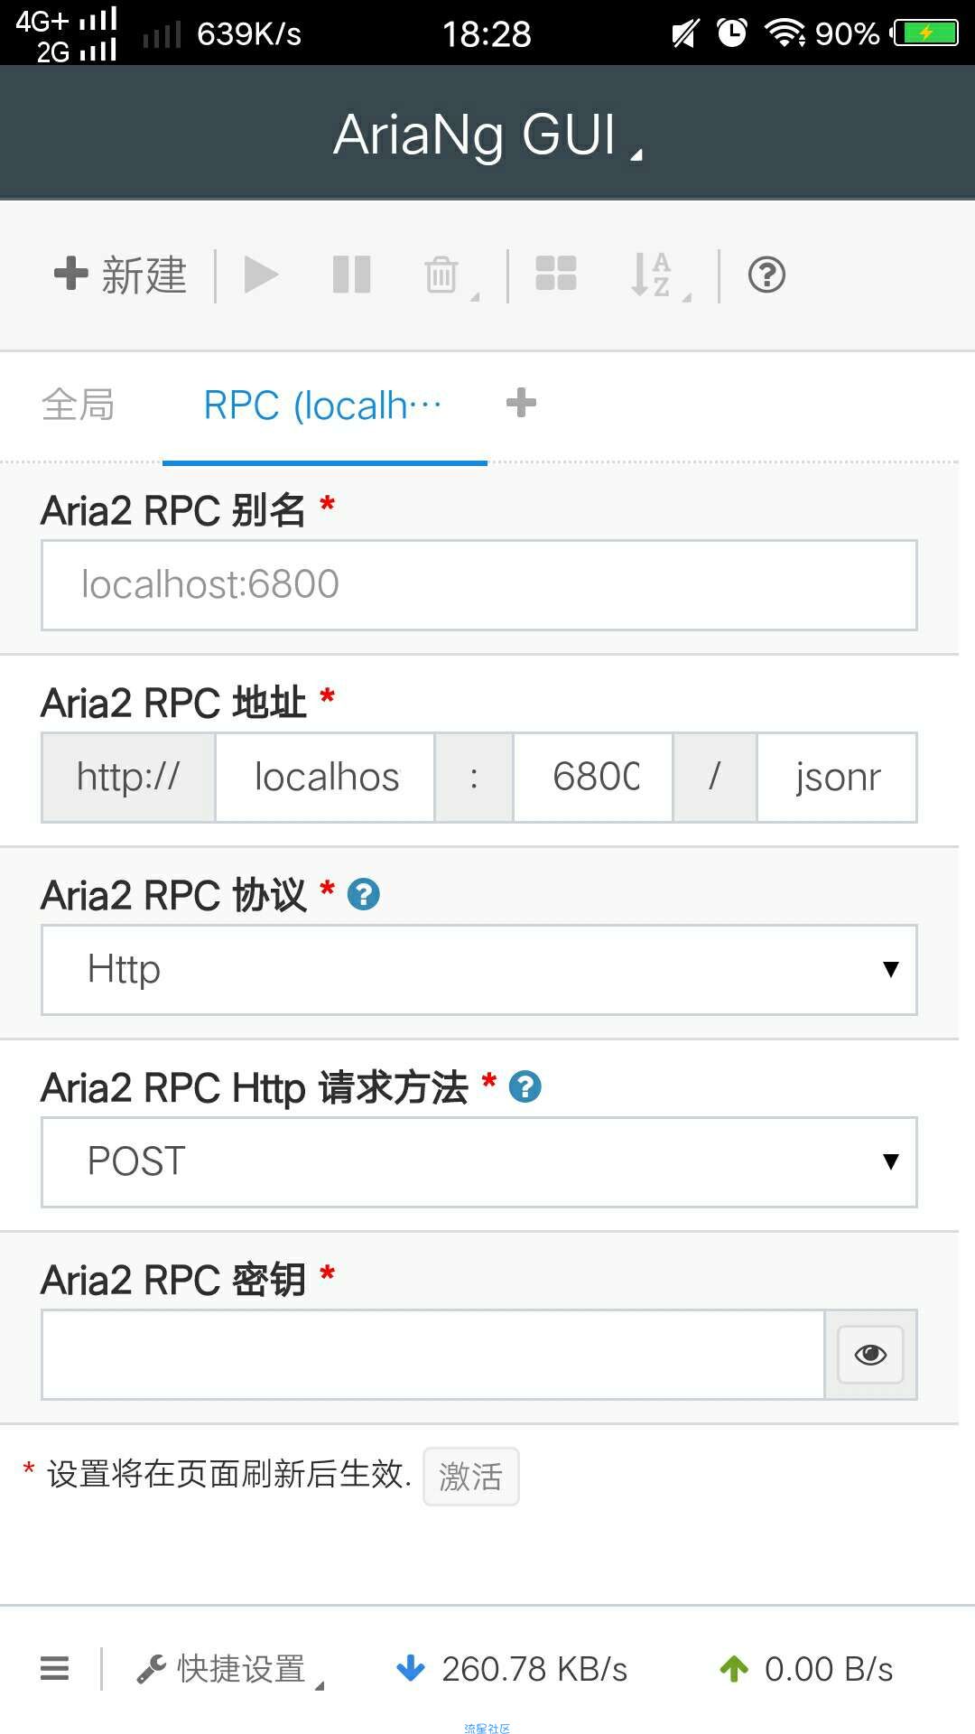
Task: Open the POST request method dropdown
Action: point(479,1162)
